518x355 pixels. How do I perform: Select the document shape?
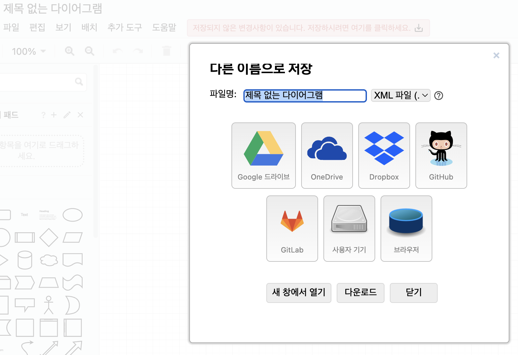(x=73, y=260)
